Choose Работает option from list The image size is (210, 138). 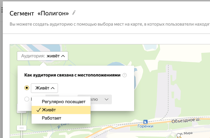coord(61,118)
